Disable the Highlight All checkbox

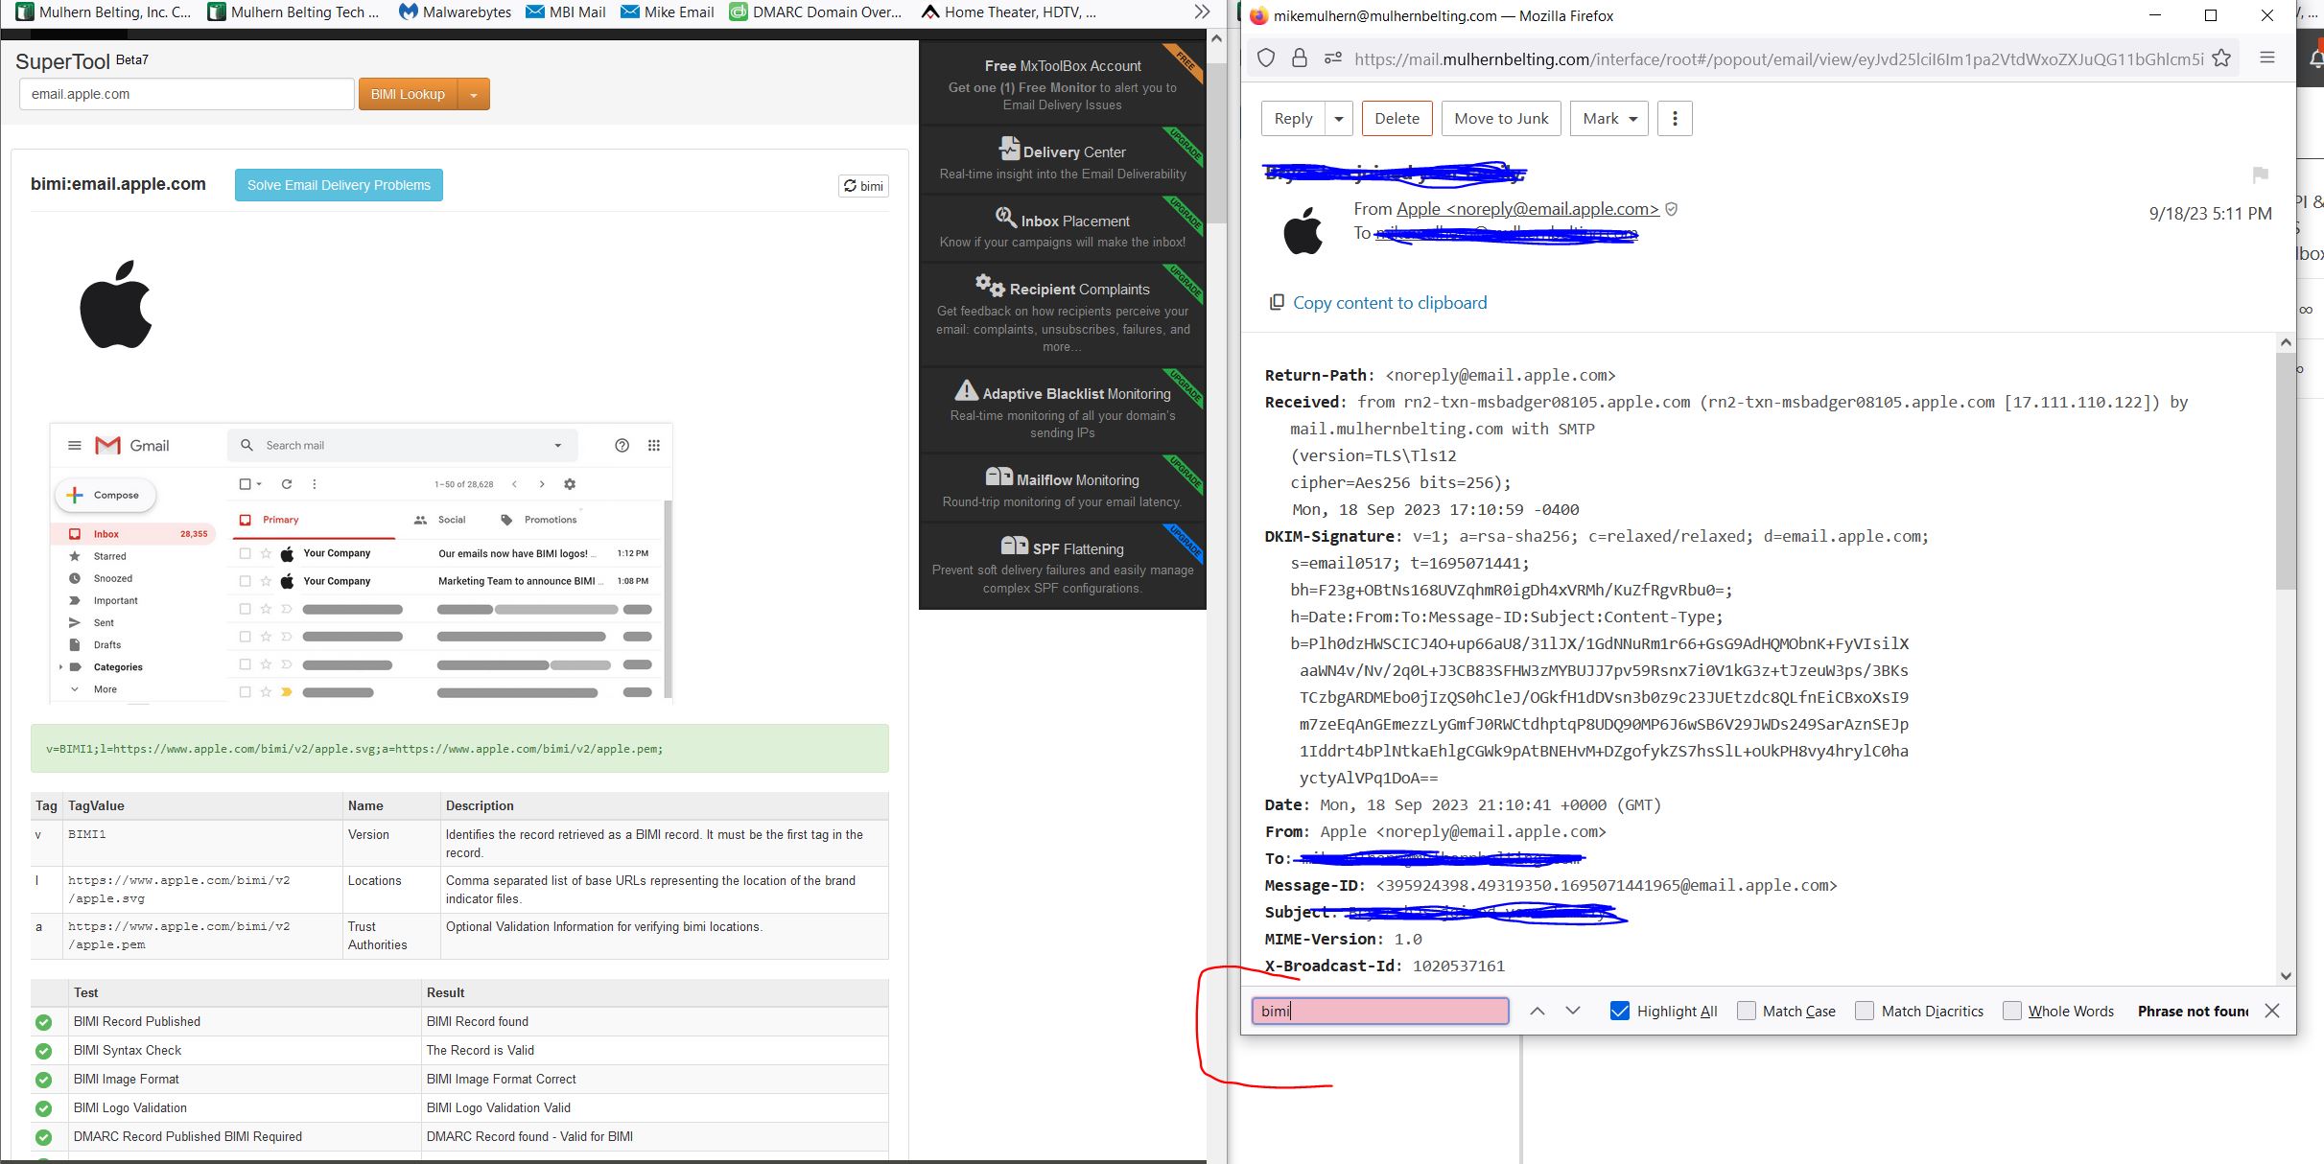pos(1620,1011)
